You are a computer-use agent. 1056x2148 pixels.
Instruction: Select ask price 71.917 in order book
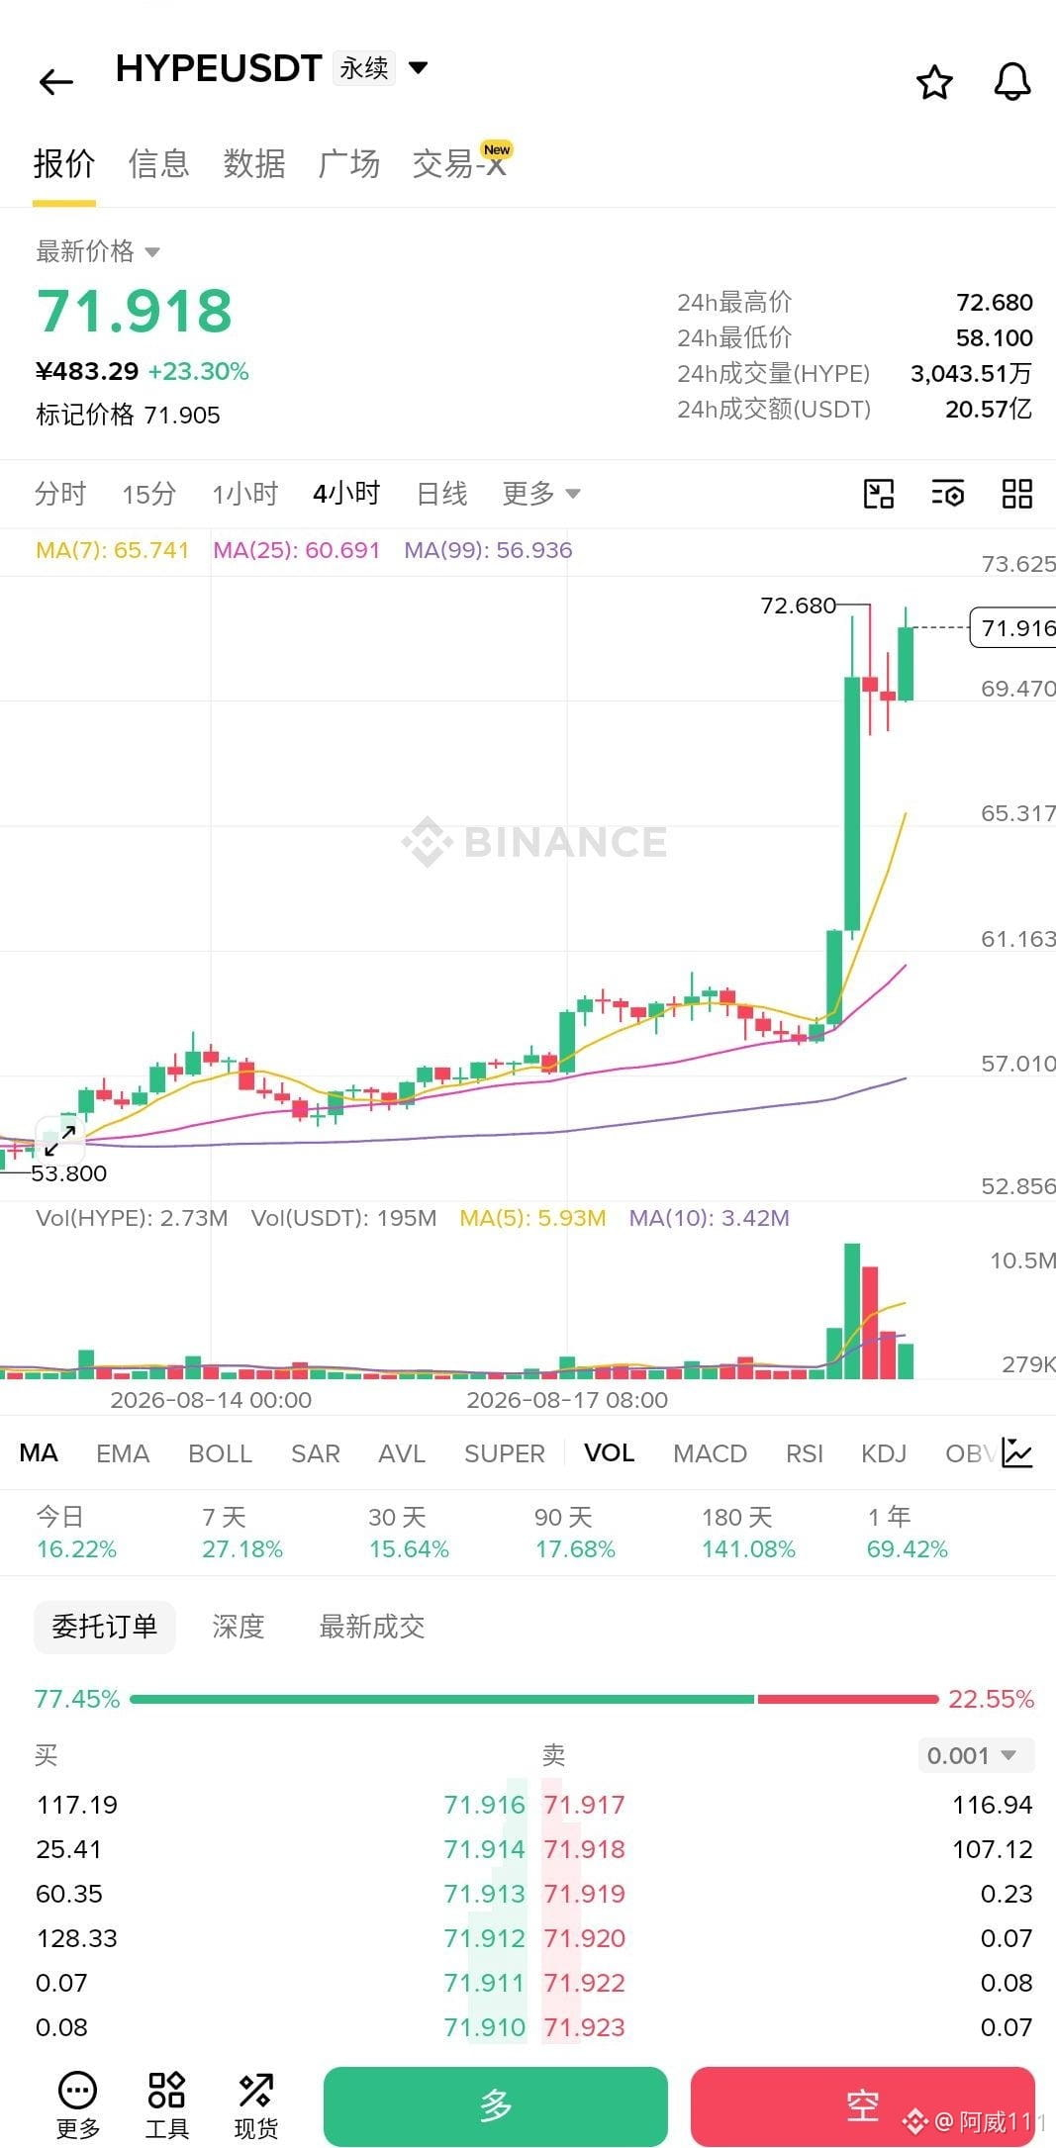[x=584, y=1805]
